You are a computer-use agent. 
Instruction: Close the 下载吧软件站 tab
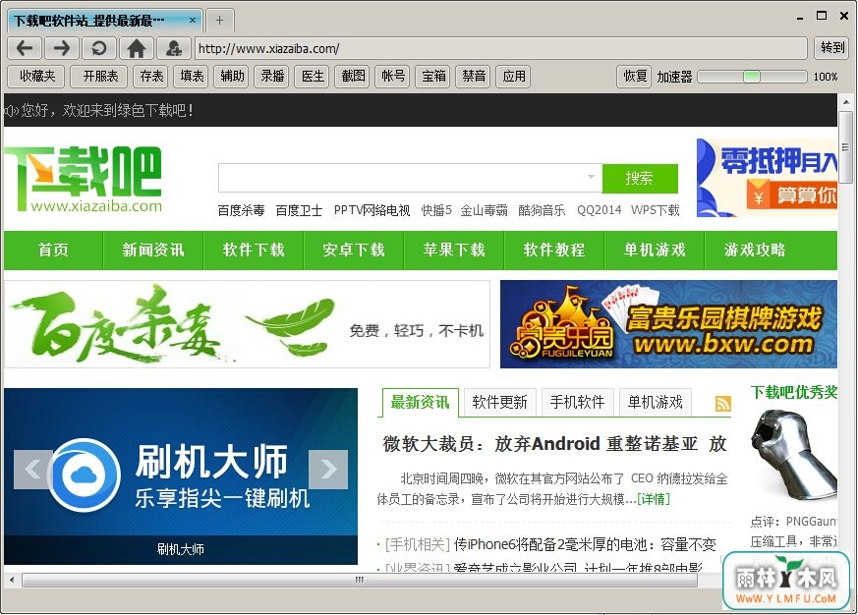[193, 21]
